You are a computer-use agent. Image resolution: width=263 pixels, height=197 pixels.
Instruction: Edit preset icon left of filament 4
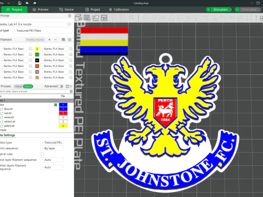[x=31, y=55]
